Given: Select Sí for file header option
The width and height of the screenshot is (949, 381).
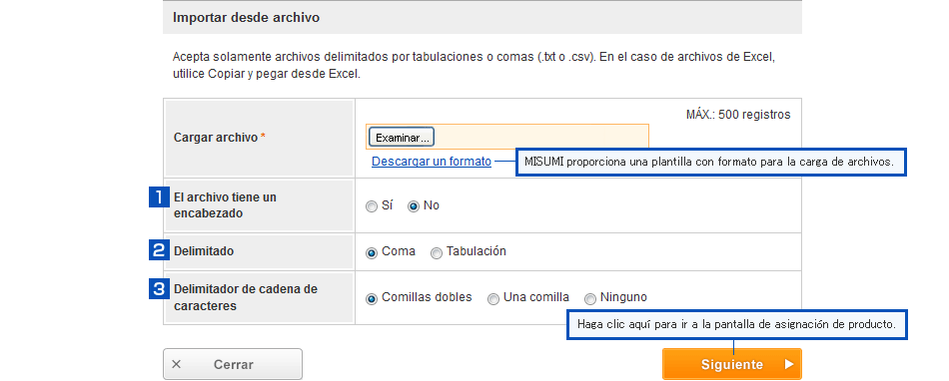Looking at the screenshot, I should point(371,206).
